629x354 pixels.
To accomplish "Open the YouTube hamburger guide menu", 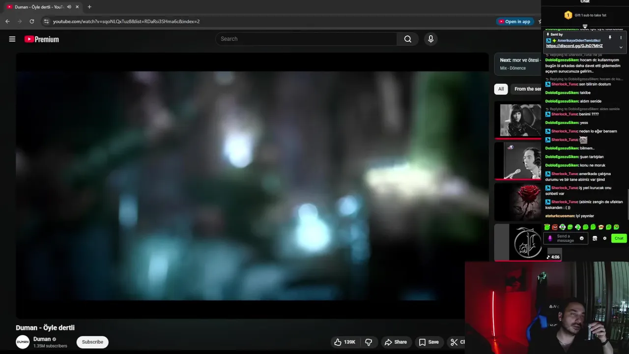I will (12, 39).
